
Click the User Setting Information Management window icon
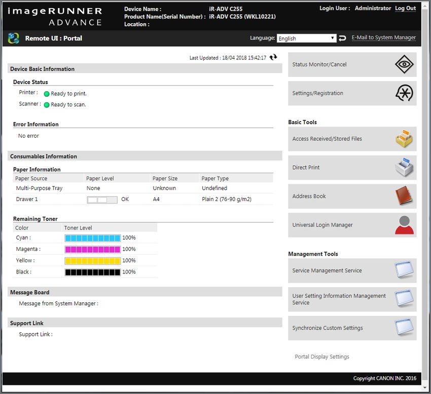point(404,299)
